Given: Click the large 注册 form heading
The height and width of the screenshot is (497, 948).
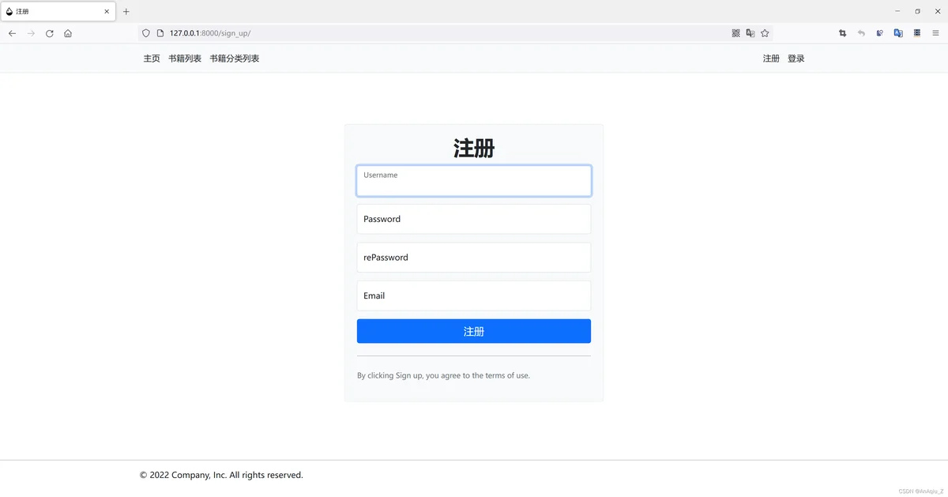Looking at the screenshot, I should [x=474, y=148].
